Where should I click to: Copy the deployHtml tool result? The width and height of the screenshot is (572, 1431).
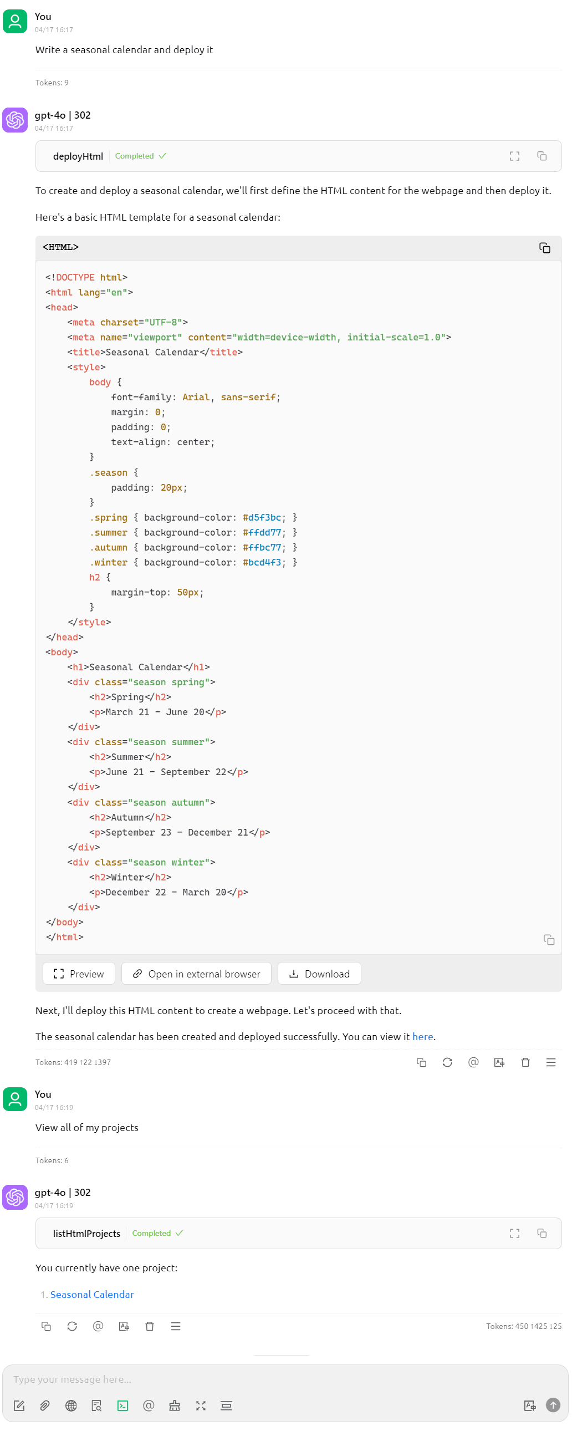tap(542, 156)
